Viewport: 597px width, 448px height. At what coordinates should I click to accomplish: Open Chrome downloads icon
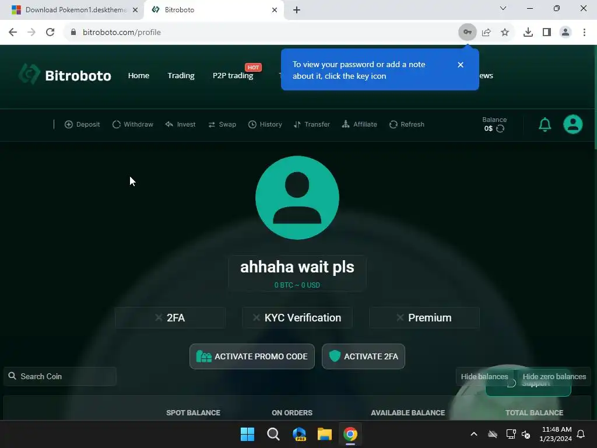point(528,33)
